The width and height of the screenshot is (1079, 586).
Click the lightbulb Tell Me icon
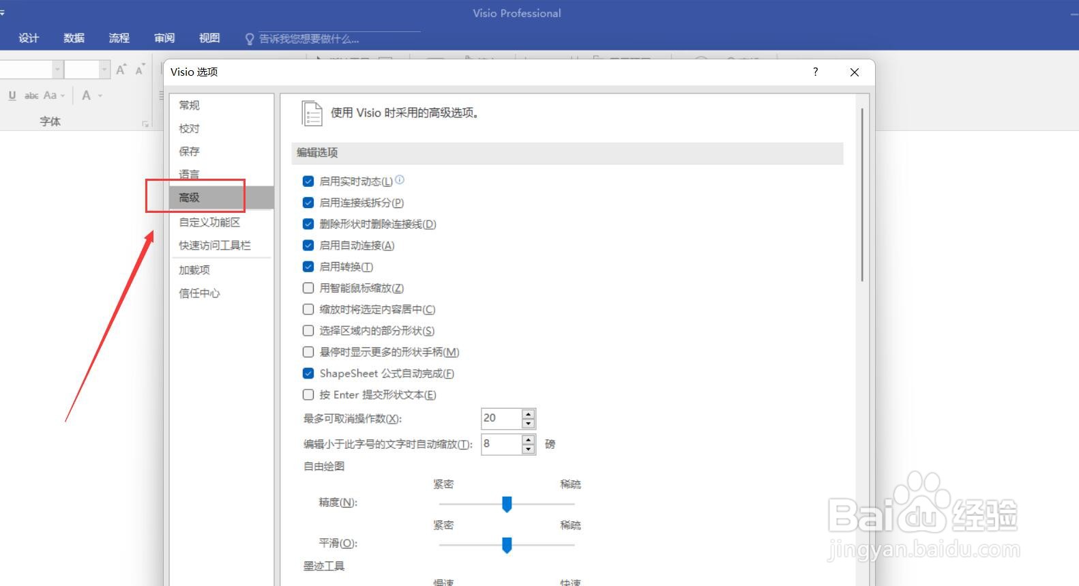tap(250, 39)
